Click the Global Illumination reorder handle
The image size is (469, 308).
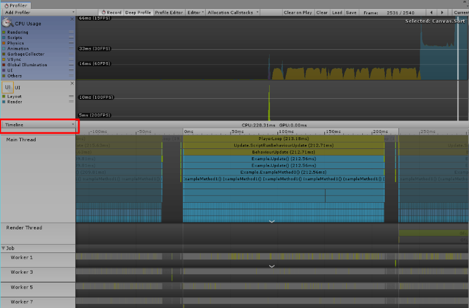[71, 64]
